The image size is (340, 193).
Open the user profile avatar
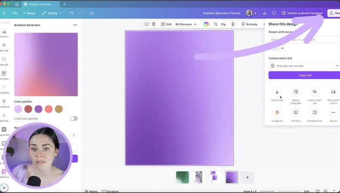pyautogui.click(x=249, y=13)
